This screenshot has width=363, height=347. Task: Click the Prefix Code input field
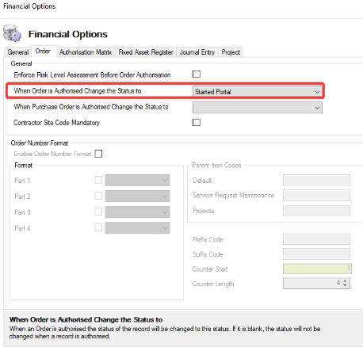[x=316, y=239]
